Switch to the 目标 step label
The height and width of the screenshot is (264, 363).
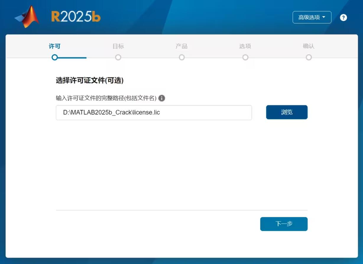click(118, 46)
